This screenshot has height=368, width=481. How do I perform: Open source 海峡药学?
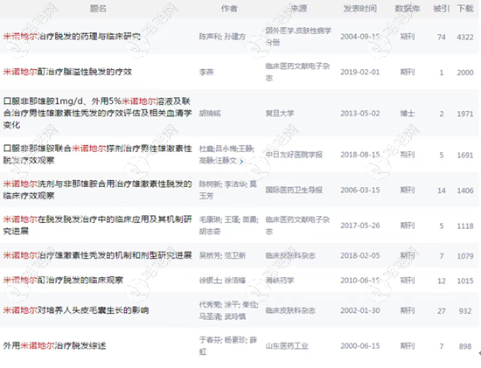coord(280,281)
